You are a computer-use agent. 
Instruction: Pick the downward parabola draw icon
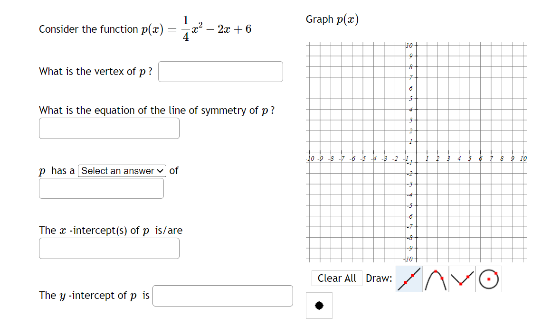point(435,279)
